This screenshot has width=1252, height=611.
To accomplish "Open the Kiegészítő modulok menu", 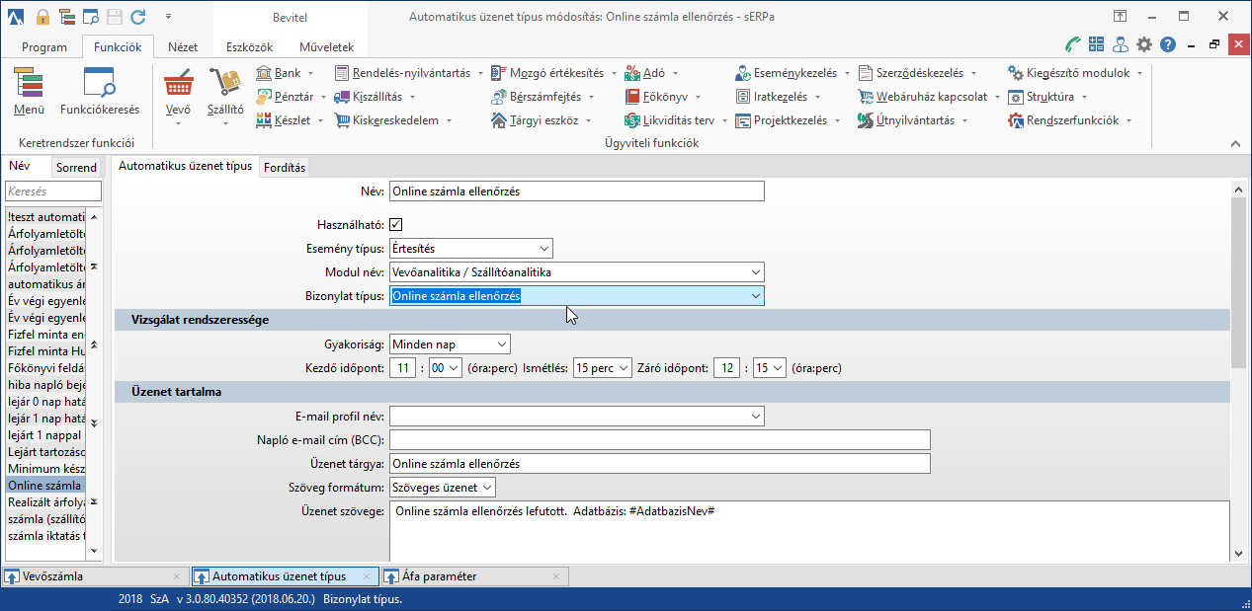I will pos(1075,73).
